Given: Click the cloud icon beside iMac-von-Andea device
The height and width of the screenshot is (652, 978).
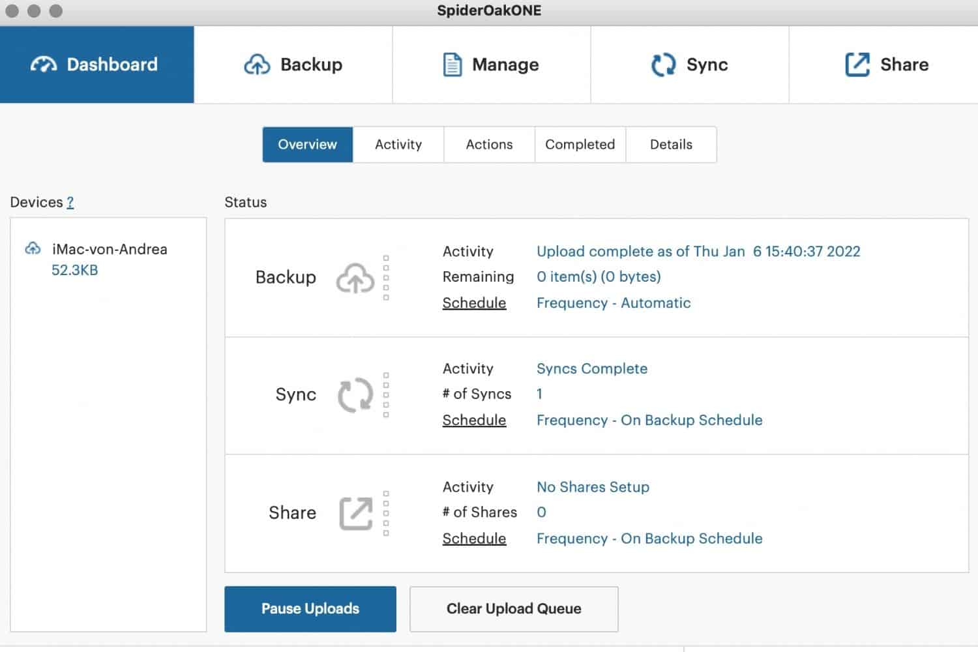Looking at the screenshot, I should coord(33,249).
